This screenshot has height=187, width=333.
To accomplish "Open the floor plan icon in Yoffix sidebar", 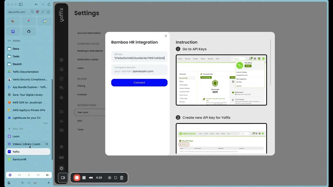I will (x=61, y=69).
